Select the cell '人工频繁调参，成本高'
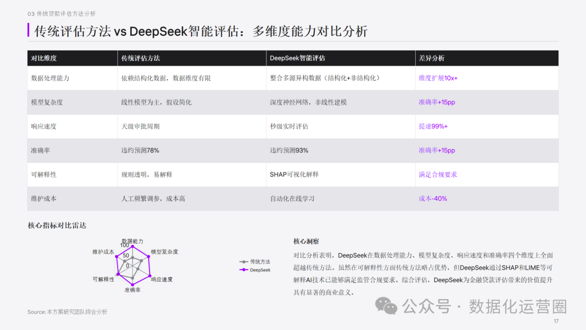The width and height of the screenshot is (586, 330). click(x=153, y=199)
